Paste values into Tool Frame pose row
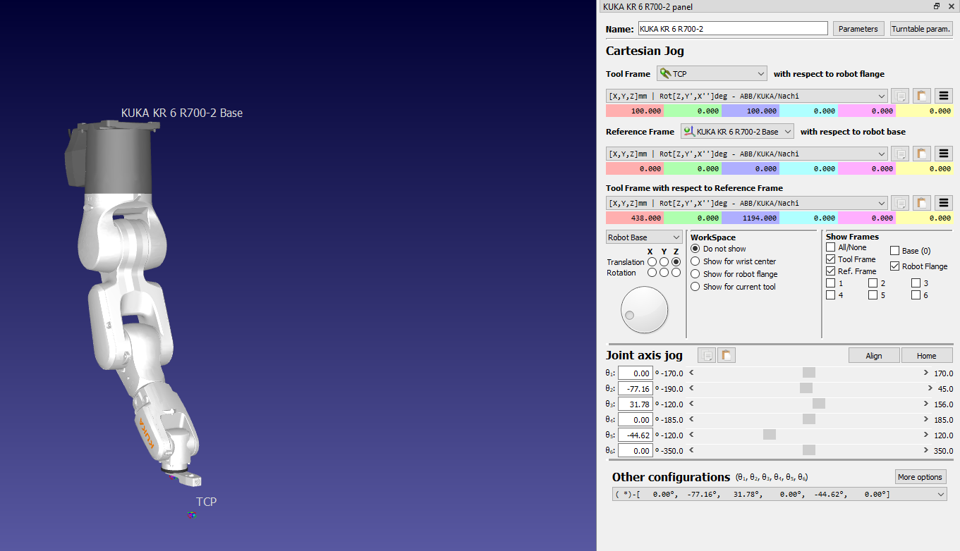This screenshot has height=551, width=960. 922,96
